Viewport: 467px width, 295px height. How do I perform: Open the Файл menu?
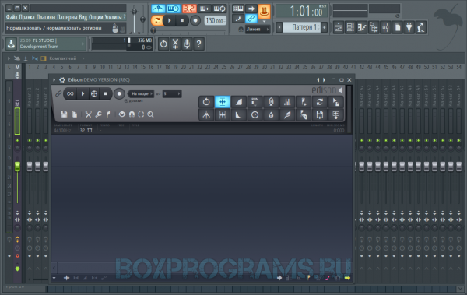[12, 17]
